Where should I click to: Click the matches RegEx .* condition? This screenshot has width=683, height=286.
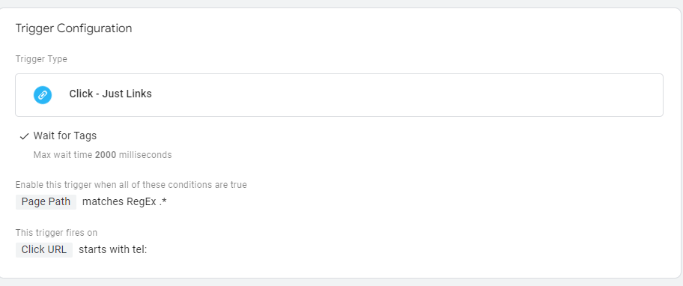[x=124, y=202]
